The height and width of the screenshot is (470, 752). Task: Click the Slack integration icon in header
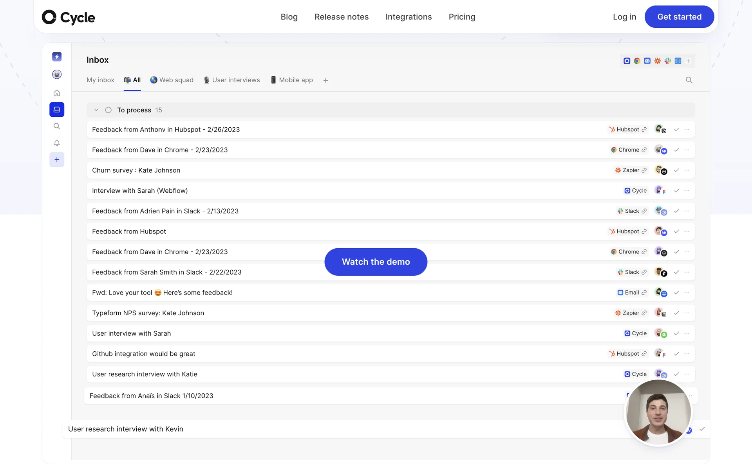point(668,61)
